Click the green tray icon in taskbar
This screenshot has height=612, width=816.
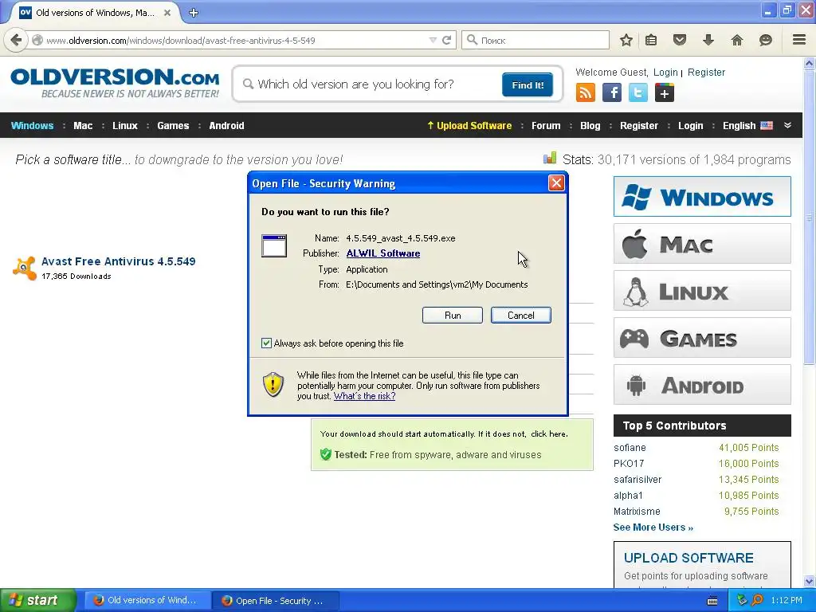click(x=742, y=600)
